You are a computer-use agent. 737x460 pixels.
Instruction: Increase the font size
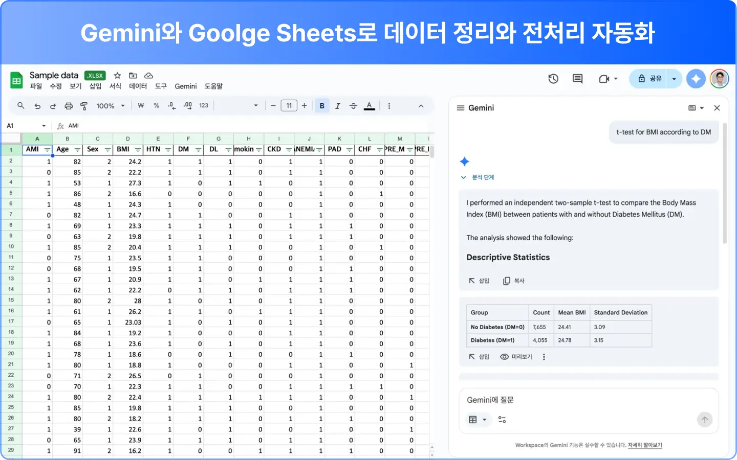coord(305,106)
